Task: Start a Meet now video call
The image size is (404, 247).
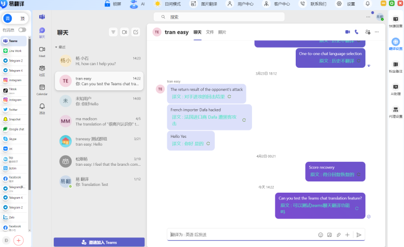Action: 125,32
